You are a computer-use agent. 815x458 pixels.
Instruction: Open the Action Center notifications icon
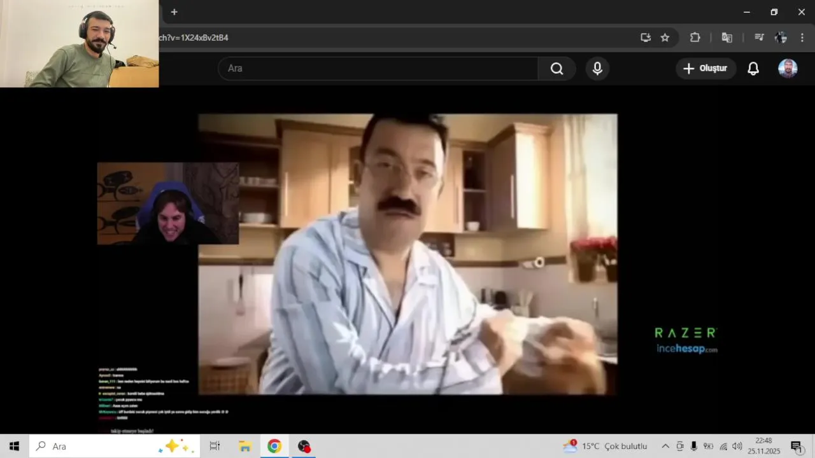tap(796, 447)
